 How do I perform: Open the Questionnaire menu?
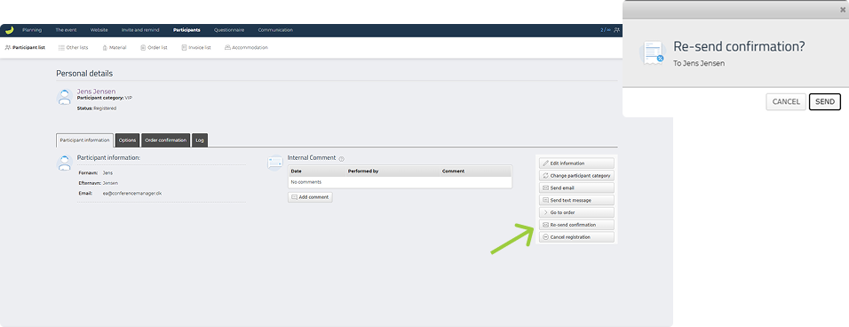(229, 30)
